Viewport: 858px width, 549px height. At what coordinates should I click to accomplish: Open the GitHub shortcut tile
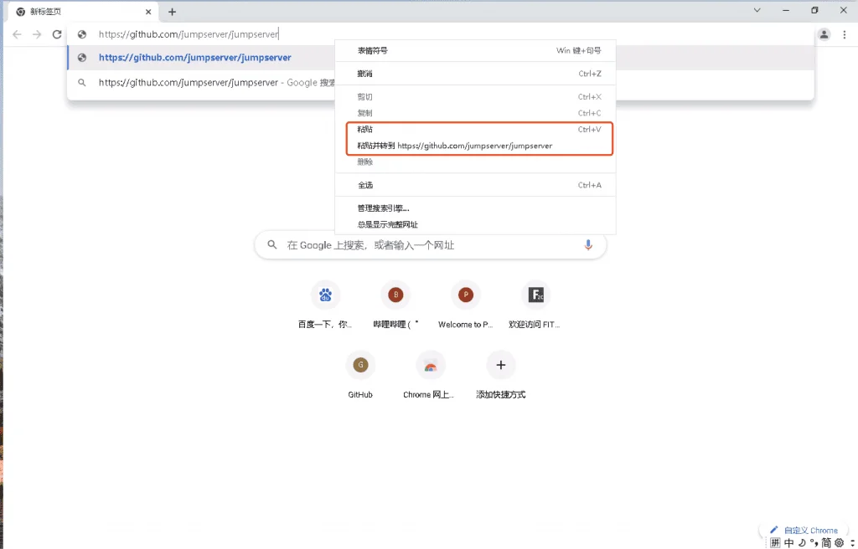coord(360,375)
